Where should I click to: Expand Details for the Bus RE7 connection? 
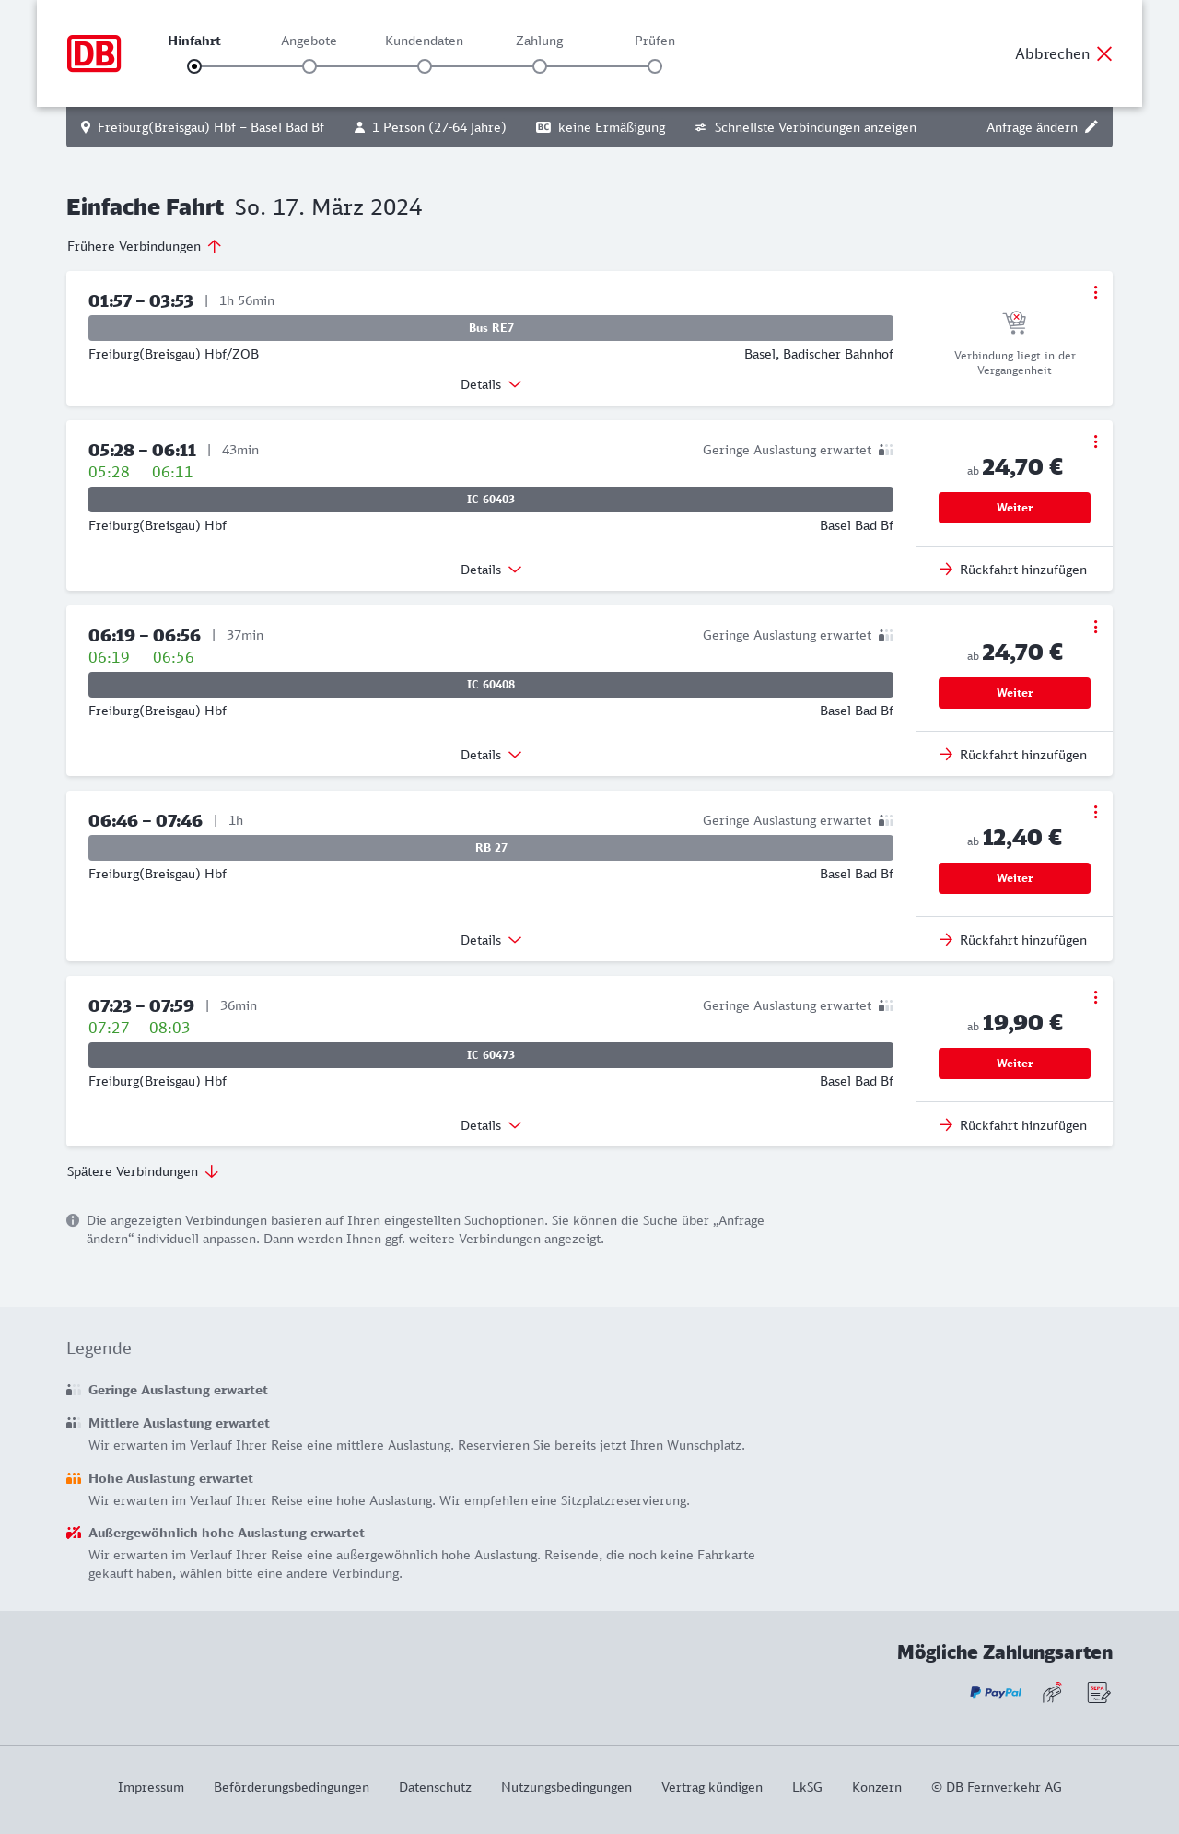pyautogui.click(x=491, y=384)
